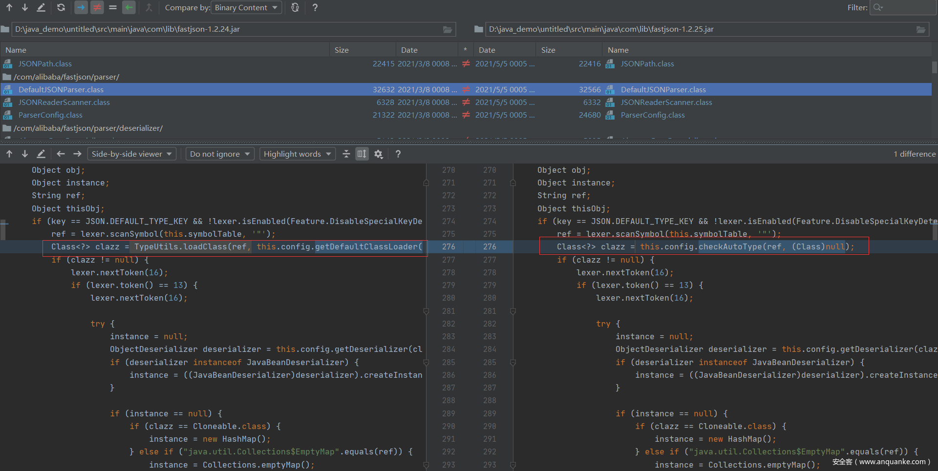The height and width of the screenshot is (471, 938).
Task: Click the Refresh icon in top toolbar
Action: [x=61, y=7]
